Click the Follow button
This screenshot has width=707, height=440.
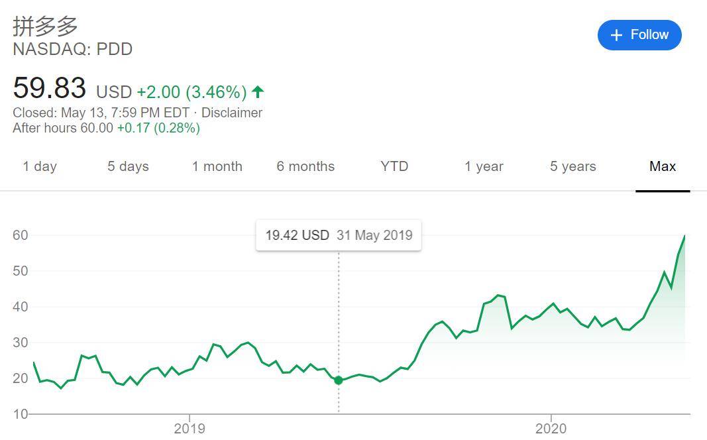pyautogui.click(x=639, y=35)
